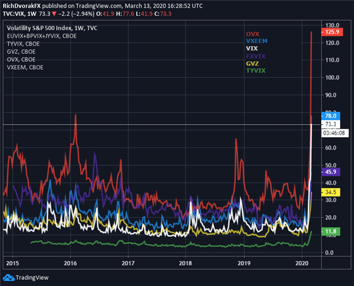Click the 0.0 price axis value
This screenshot has height=286, width=354.
330,253
